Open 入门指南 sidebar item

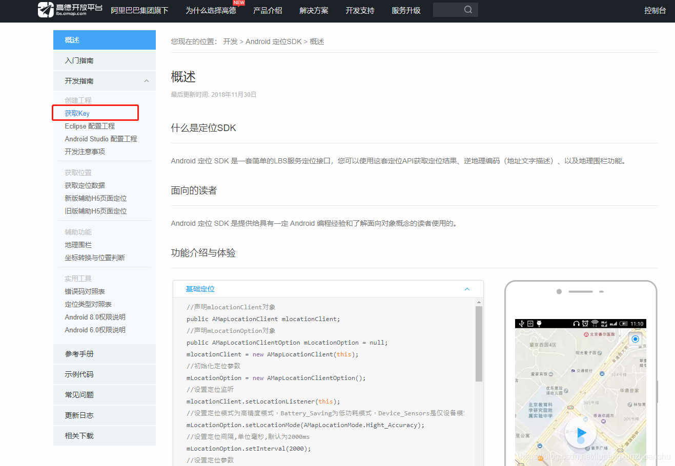click(105, 60)
